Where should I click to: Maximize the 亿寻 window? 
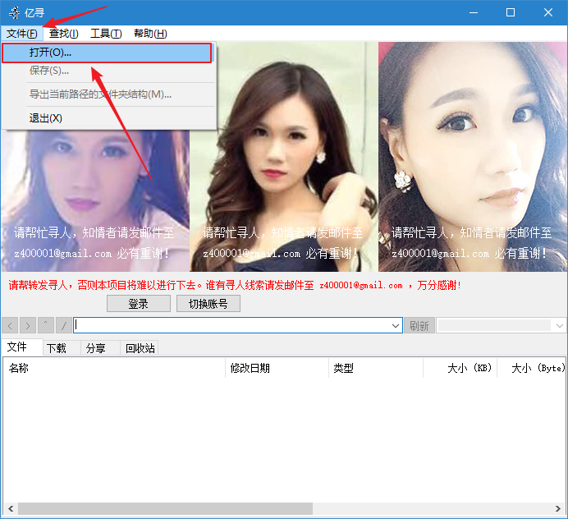tap(511, 12)
